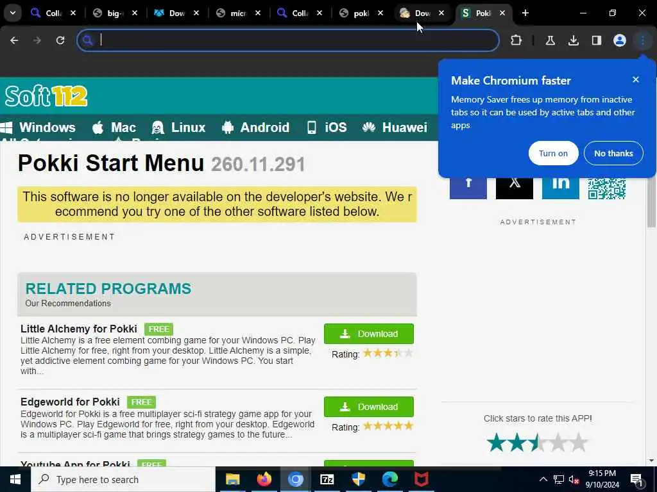Switch to the 'micr' browser tab
The image size is (657, 492).
coord(232,13)
